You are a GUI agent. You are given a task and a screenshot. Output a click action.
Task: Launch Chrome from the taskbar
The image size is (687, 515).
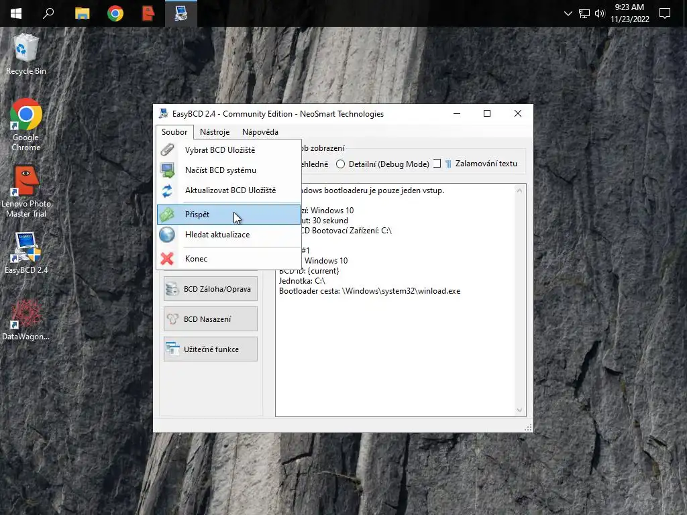pyautogui.click(x=115, y=13)
